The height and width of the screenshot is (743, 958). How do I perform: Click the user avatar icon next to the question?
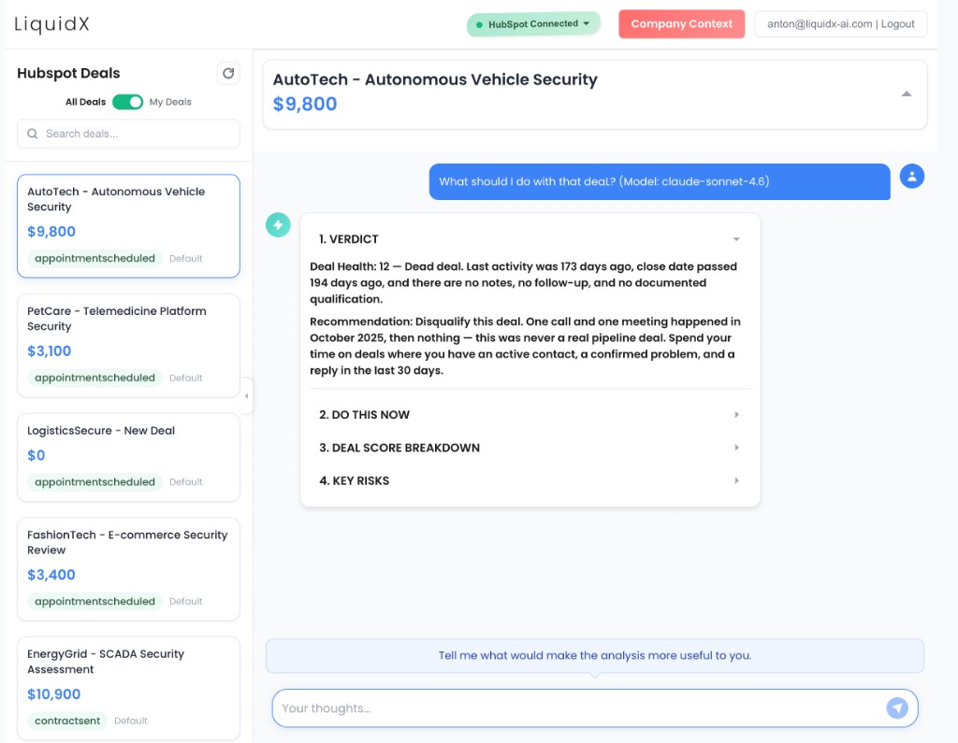tap(912, 176)
